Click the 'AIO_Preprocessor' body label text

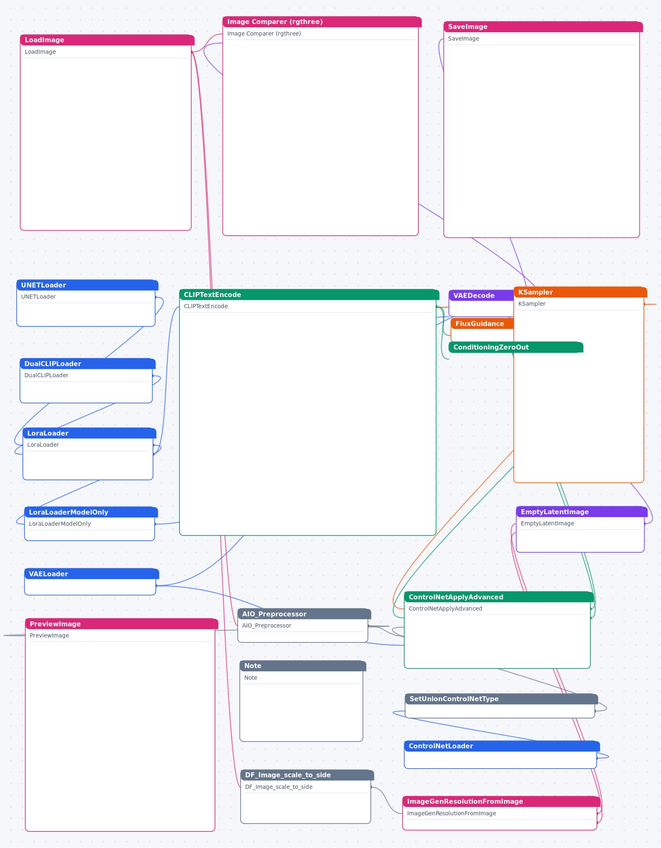(x=267, y=626)
